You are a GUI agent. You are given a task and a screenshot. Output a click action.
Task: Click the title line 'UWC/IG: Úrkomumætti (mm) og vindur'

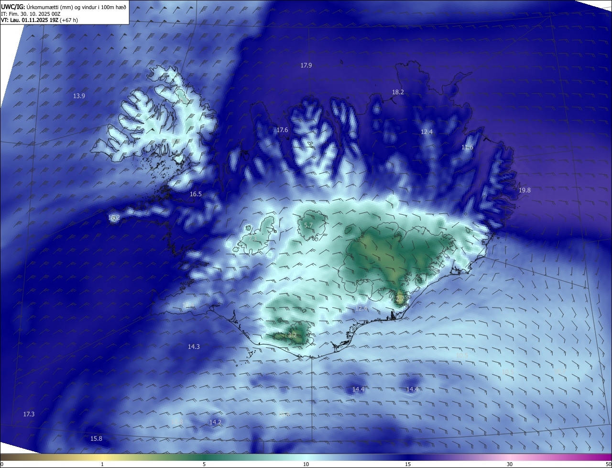pyautogui.click(x=64, y=7)
